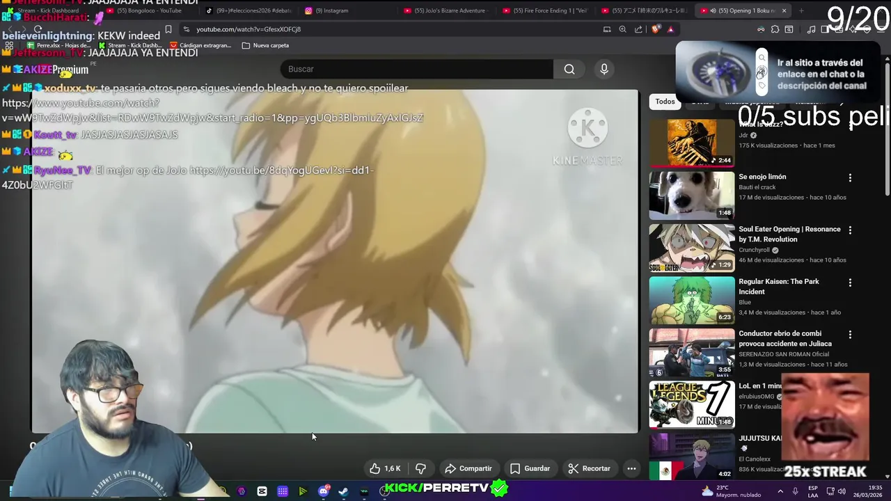Click the youtube.com address bar URL
The image size is (891, 501).
click(x=249, y=29)
